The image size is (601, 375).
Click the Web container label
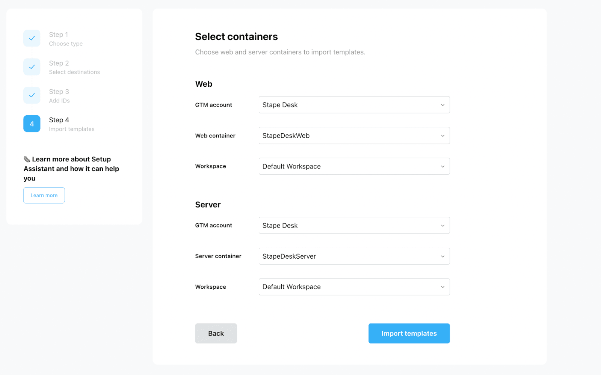pos(215,136)
